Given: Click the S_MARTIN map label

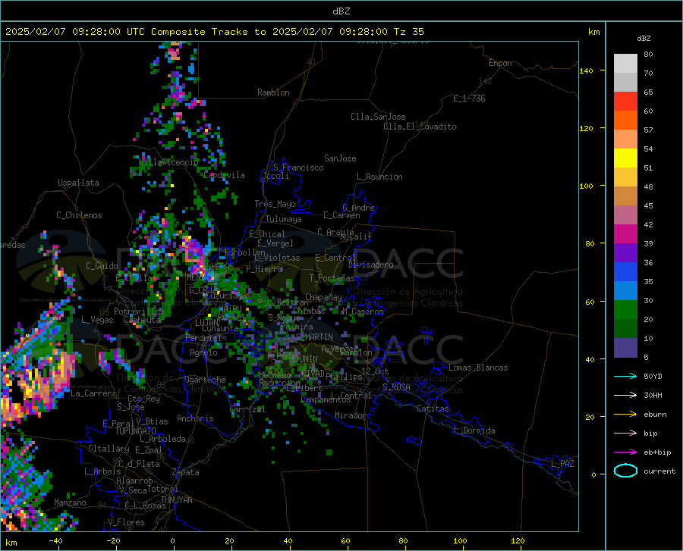Looking at the screenshot, I should coord(314,337).
